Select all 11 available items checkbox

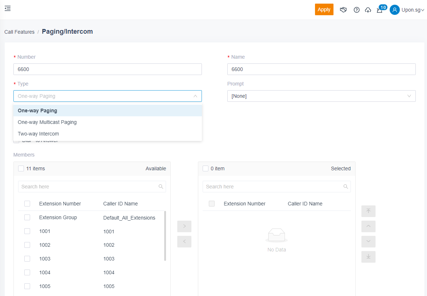tap(21, 168)
